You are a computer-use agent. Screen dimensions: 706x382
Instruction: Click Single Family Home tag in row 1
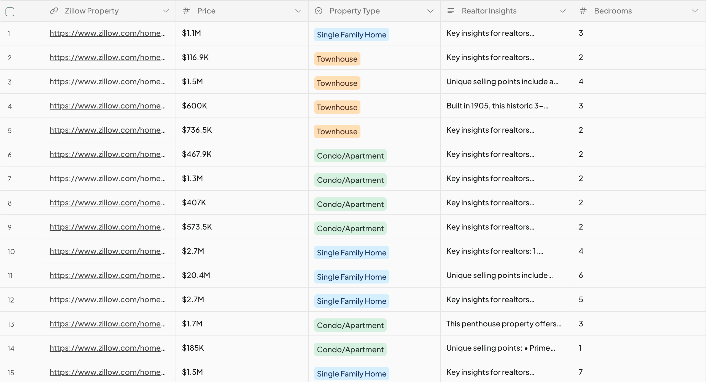[351, 35]
